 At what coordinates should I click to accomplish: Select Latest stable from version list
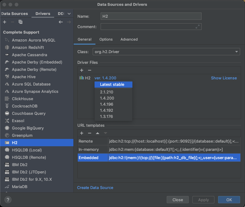tap(112, 85)
